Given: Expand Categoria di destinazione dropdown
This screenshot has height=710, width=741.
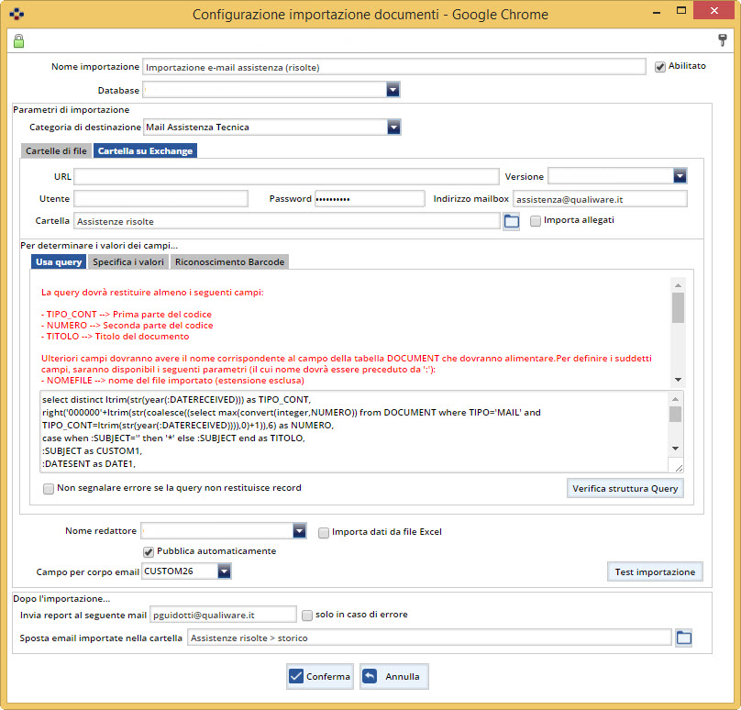Looking at the screenshot, I should pyautogui.click(x=393, y=128).
